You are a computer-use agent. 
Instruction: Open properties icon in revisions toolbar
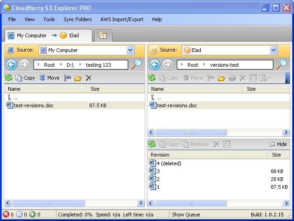coord(227,144)
